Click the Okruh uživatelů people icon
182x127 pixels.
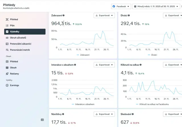tap(7, 38)
